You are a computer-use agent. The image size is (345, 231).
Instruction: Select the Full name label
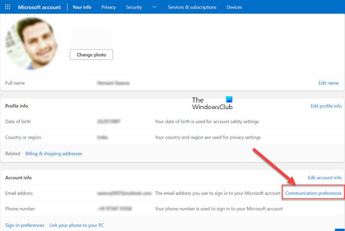point(15,83)
